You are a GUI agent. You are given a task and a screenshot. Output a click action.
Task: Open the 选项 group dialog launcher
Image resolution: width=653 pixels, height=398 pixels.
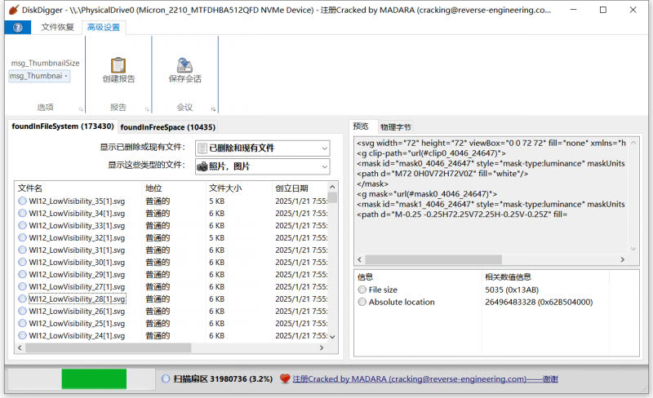coord(81,109)
